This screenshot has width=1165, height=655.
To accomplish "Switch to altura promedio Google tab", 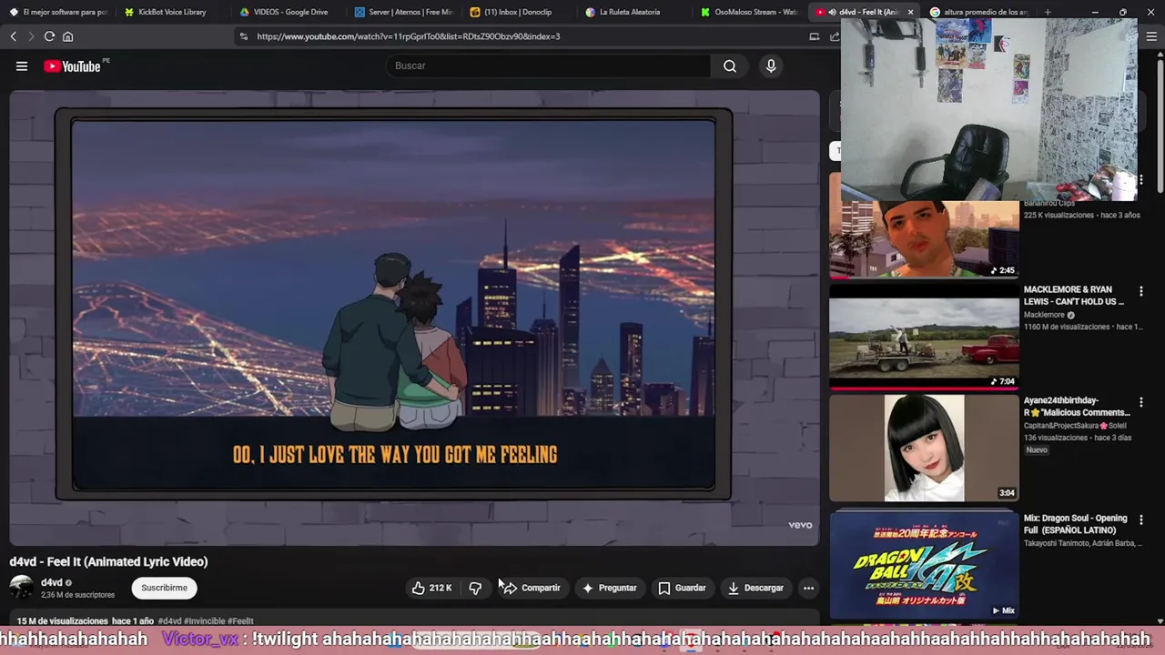I will [x=979, y=12].
